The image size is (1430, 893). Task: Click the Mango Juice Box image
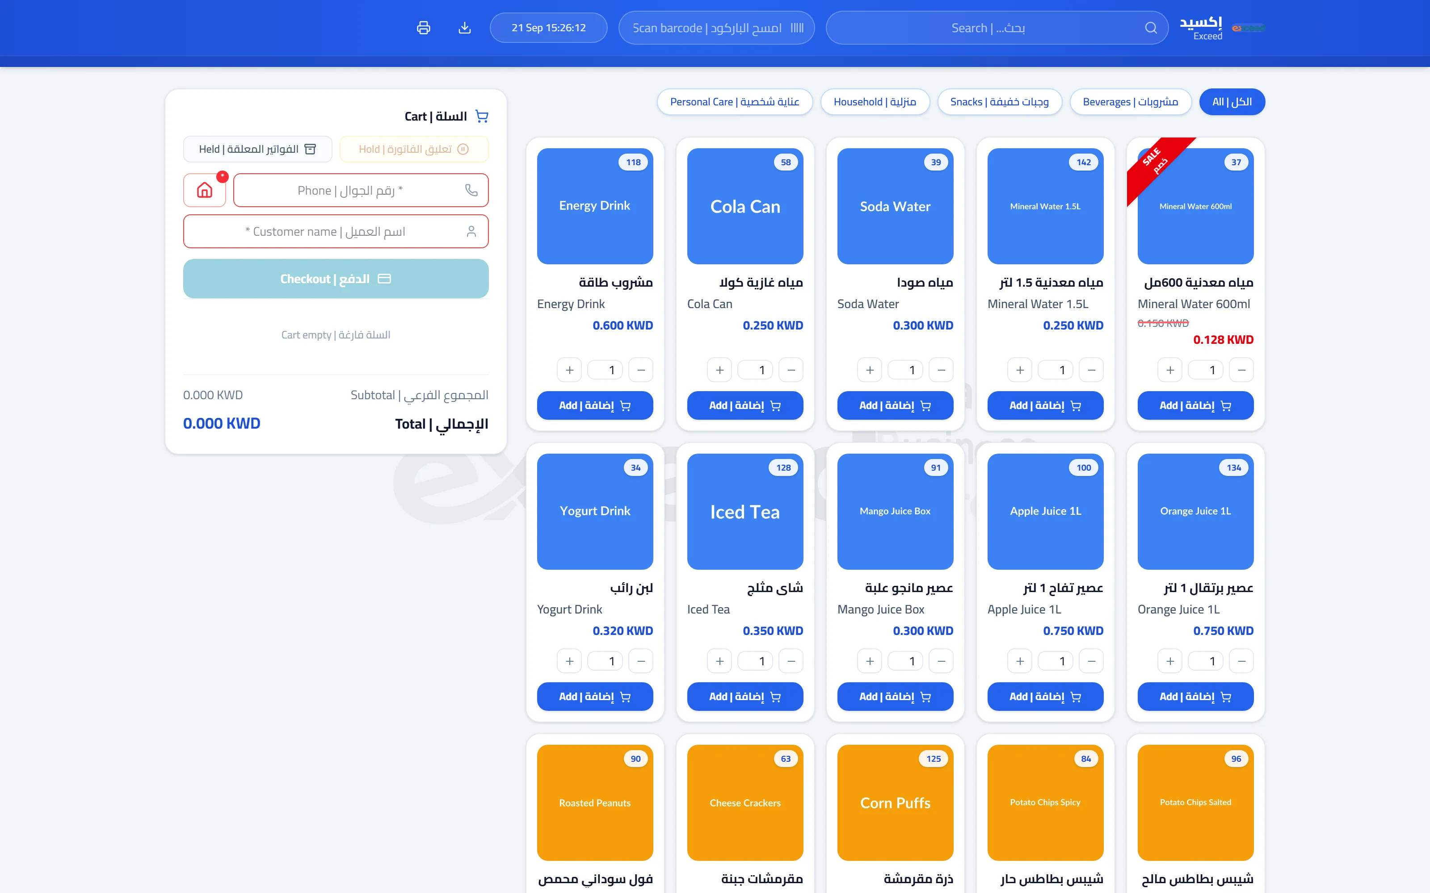(x=895, y=512)
